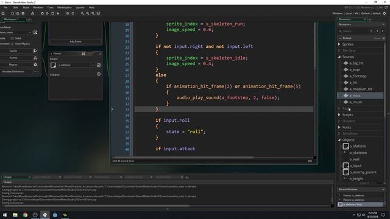Click the Add Event button
Screen dimensions: 390x219
pyautogui.click(x=76, y=41)
